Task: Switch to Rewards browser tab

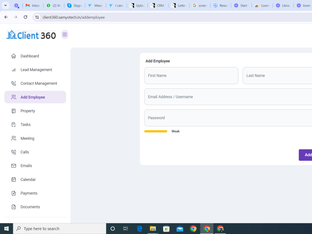Action: pos(221,6)
